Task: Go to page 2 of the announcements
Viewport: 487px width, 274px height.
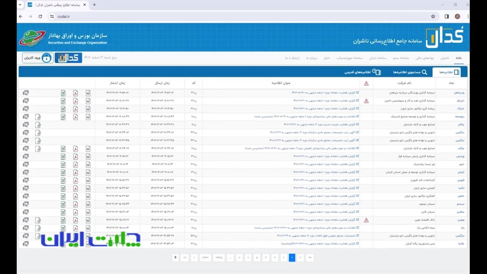Action: click(283, 258)
